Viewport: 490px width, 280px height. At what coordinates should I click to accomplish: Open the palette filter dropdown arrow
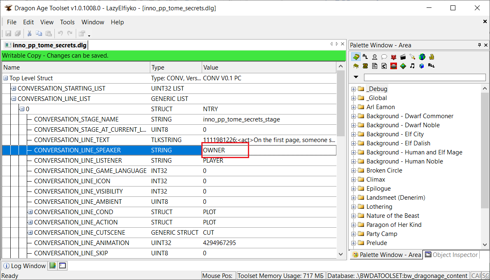coord(356,77)
